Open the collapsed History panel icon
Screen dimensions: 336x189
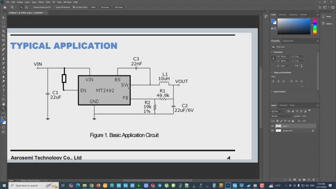[266, 16]
